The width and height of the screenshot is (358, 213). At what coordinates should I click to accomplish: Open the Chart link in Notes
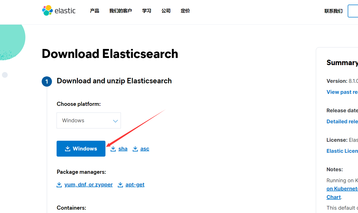coord(334,197)
